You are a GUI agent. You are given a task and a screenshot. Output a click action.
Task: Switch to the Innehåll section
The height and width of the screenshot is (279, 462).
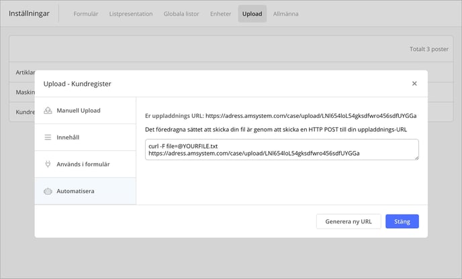pyautogui.click(x=85, y=137)
